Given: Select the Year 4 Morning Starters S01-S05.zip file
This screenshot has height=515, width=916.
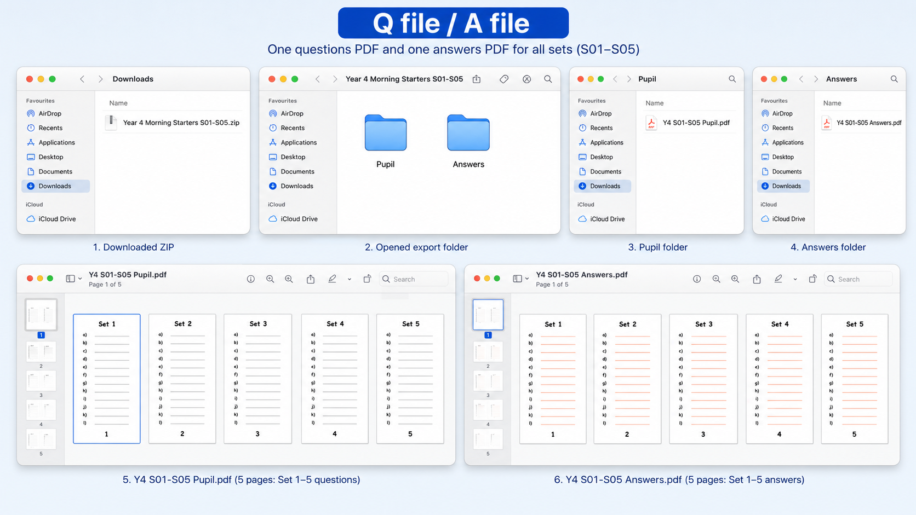Looking at the screenshot, I should [174, 123].
